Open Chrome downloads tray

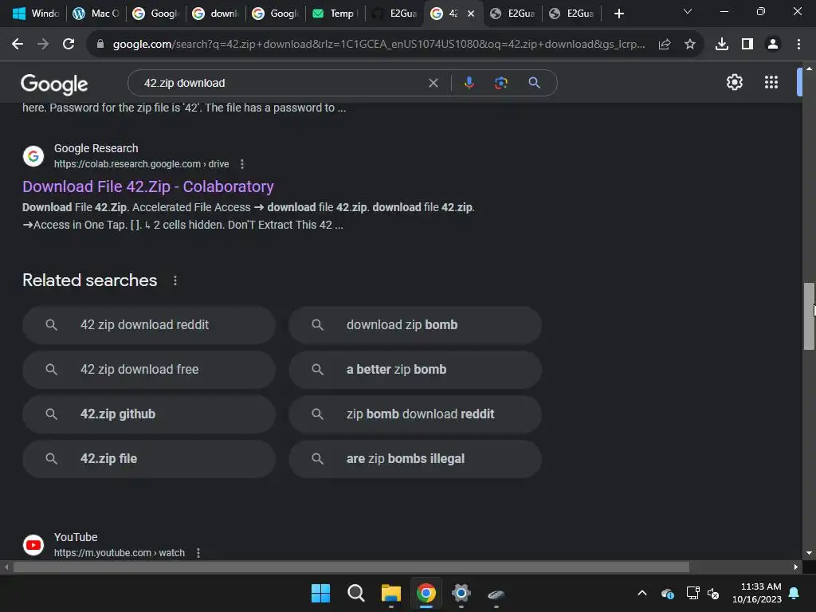tap(722, 45)
